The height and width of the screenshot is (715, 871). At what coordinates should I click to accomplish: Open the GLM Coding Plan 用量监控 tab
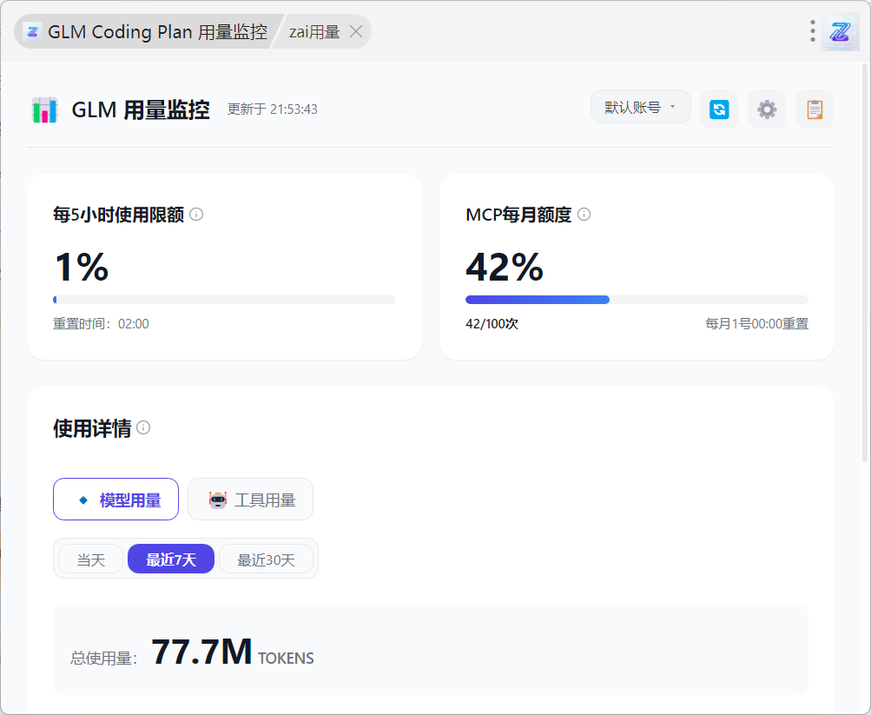[146, 32]
